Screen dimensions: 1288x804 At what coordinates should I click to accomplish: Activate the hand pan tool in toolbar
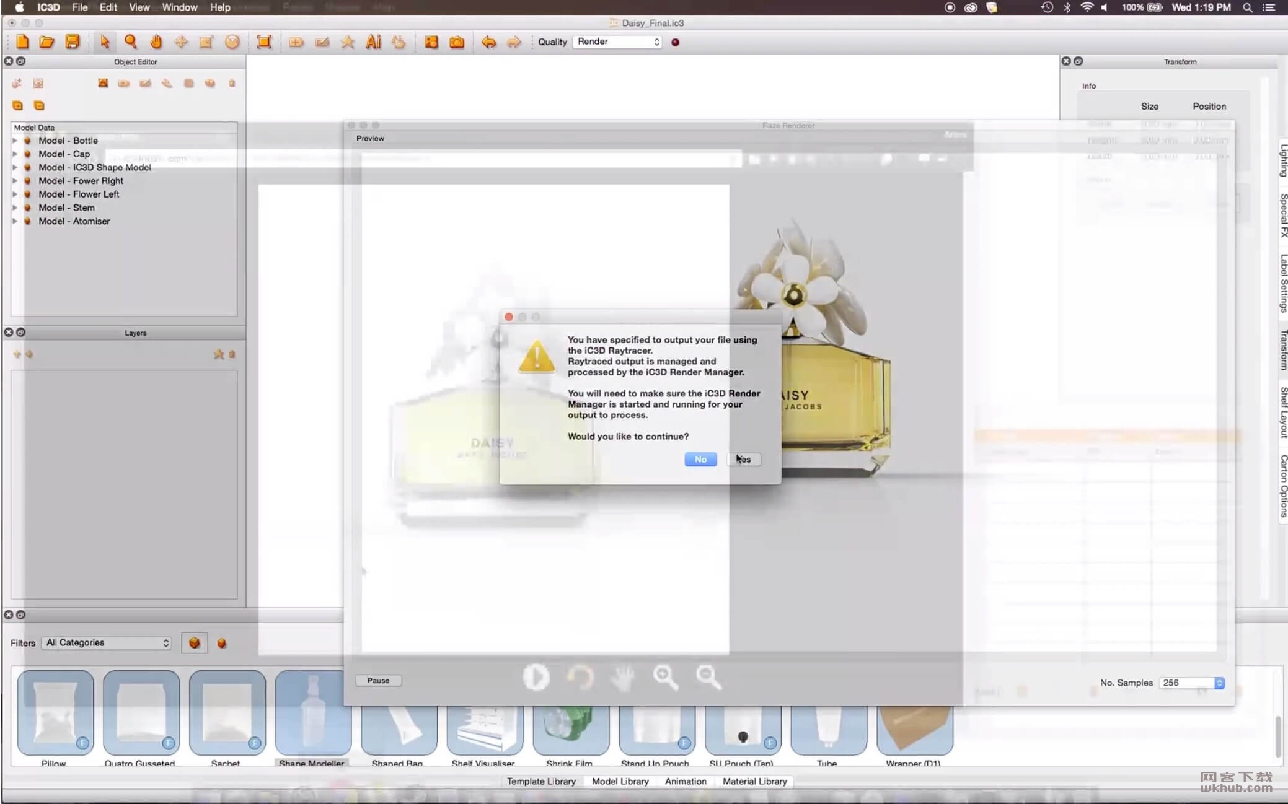point(156,42)
